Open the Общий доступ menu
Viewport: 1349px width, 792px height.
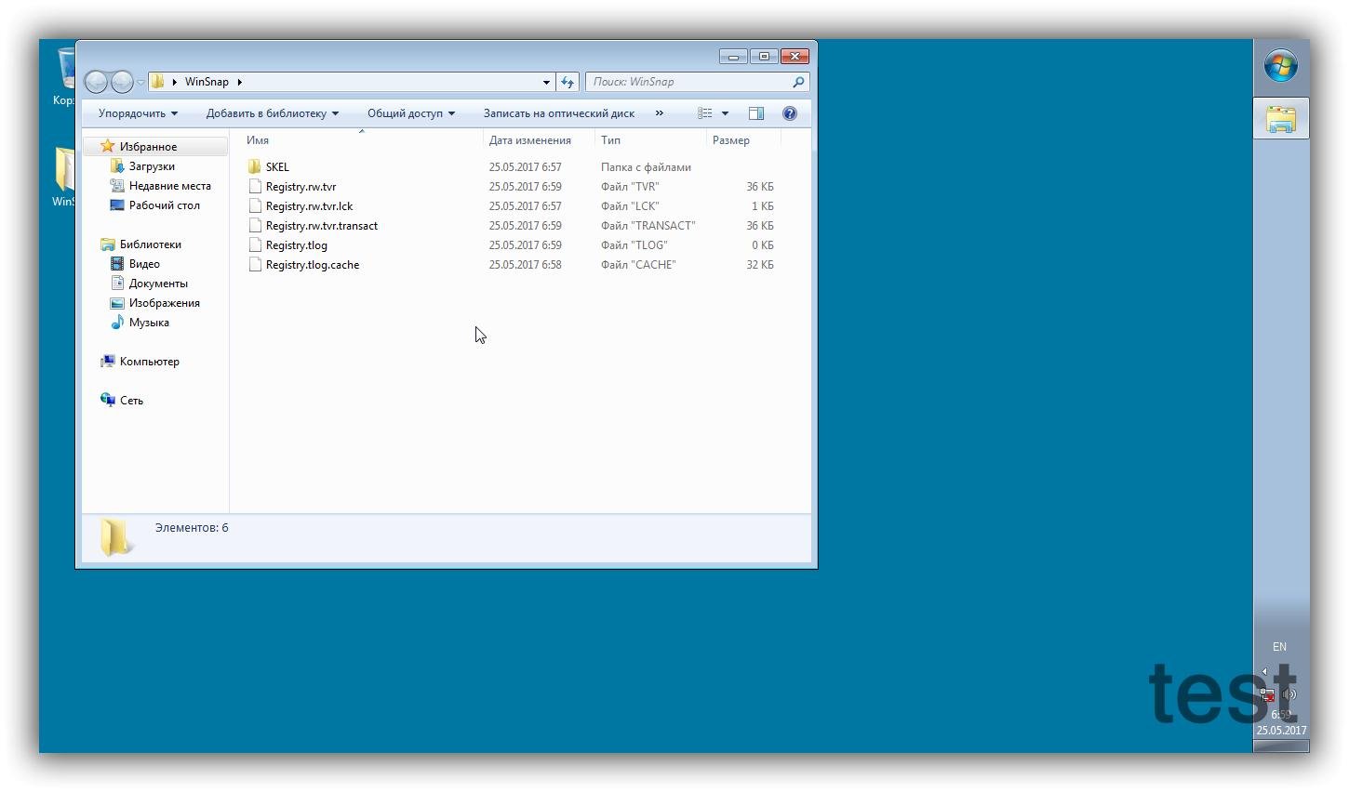[x=410, y=113]
